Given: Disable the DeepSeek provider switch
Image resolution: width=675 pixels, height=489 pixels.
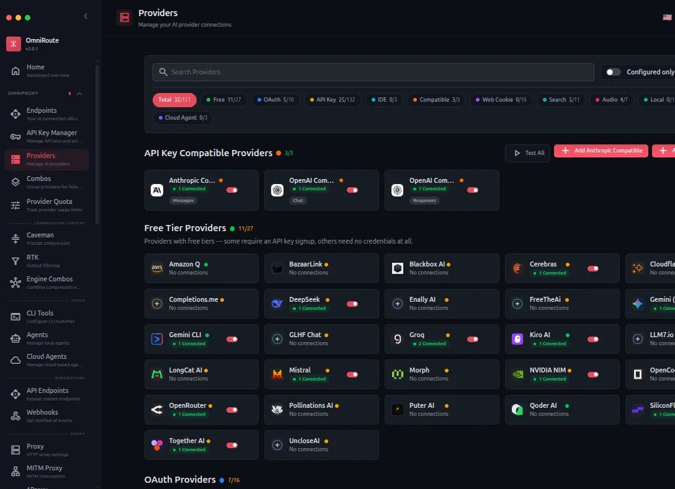Looking at the screenshot, I should click(x=352, y=304).
